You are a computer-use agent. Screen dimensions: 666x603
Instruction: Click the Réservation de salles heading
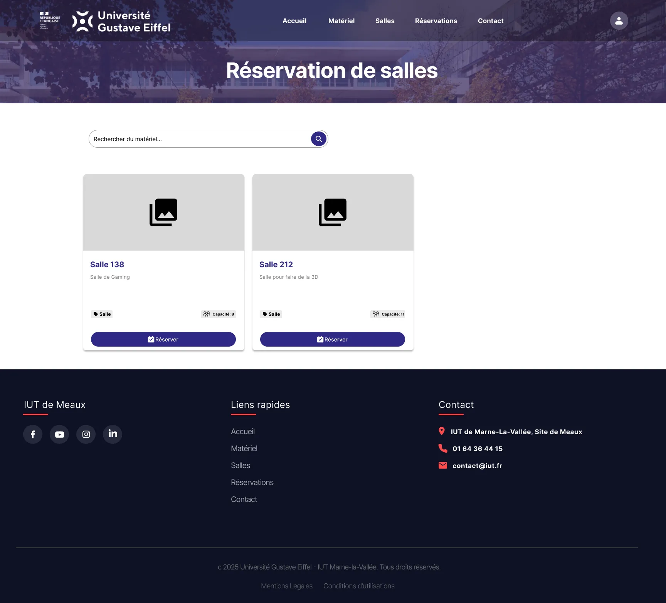click(332, 71)
